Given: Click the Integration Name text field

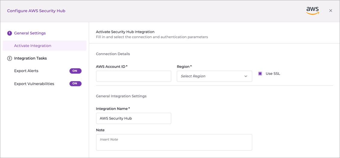Looking at the screenshot, I should (x=134, y=118).
